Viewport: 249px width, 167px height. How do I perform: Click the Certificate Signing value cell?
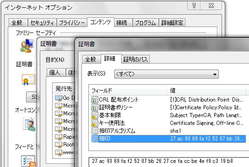206,123
